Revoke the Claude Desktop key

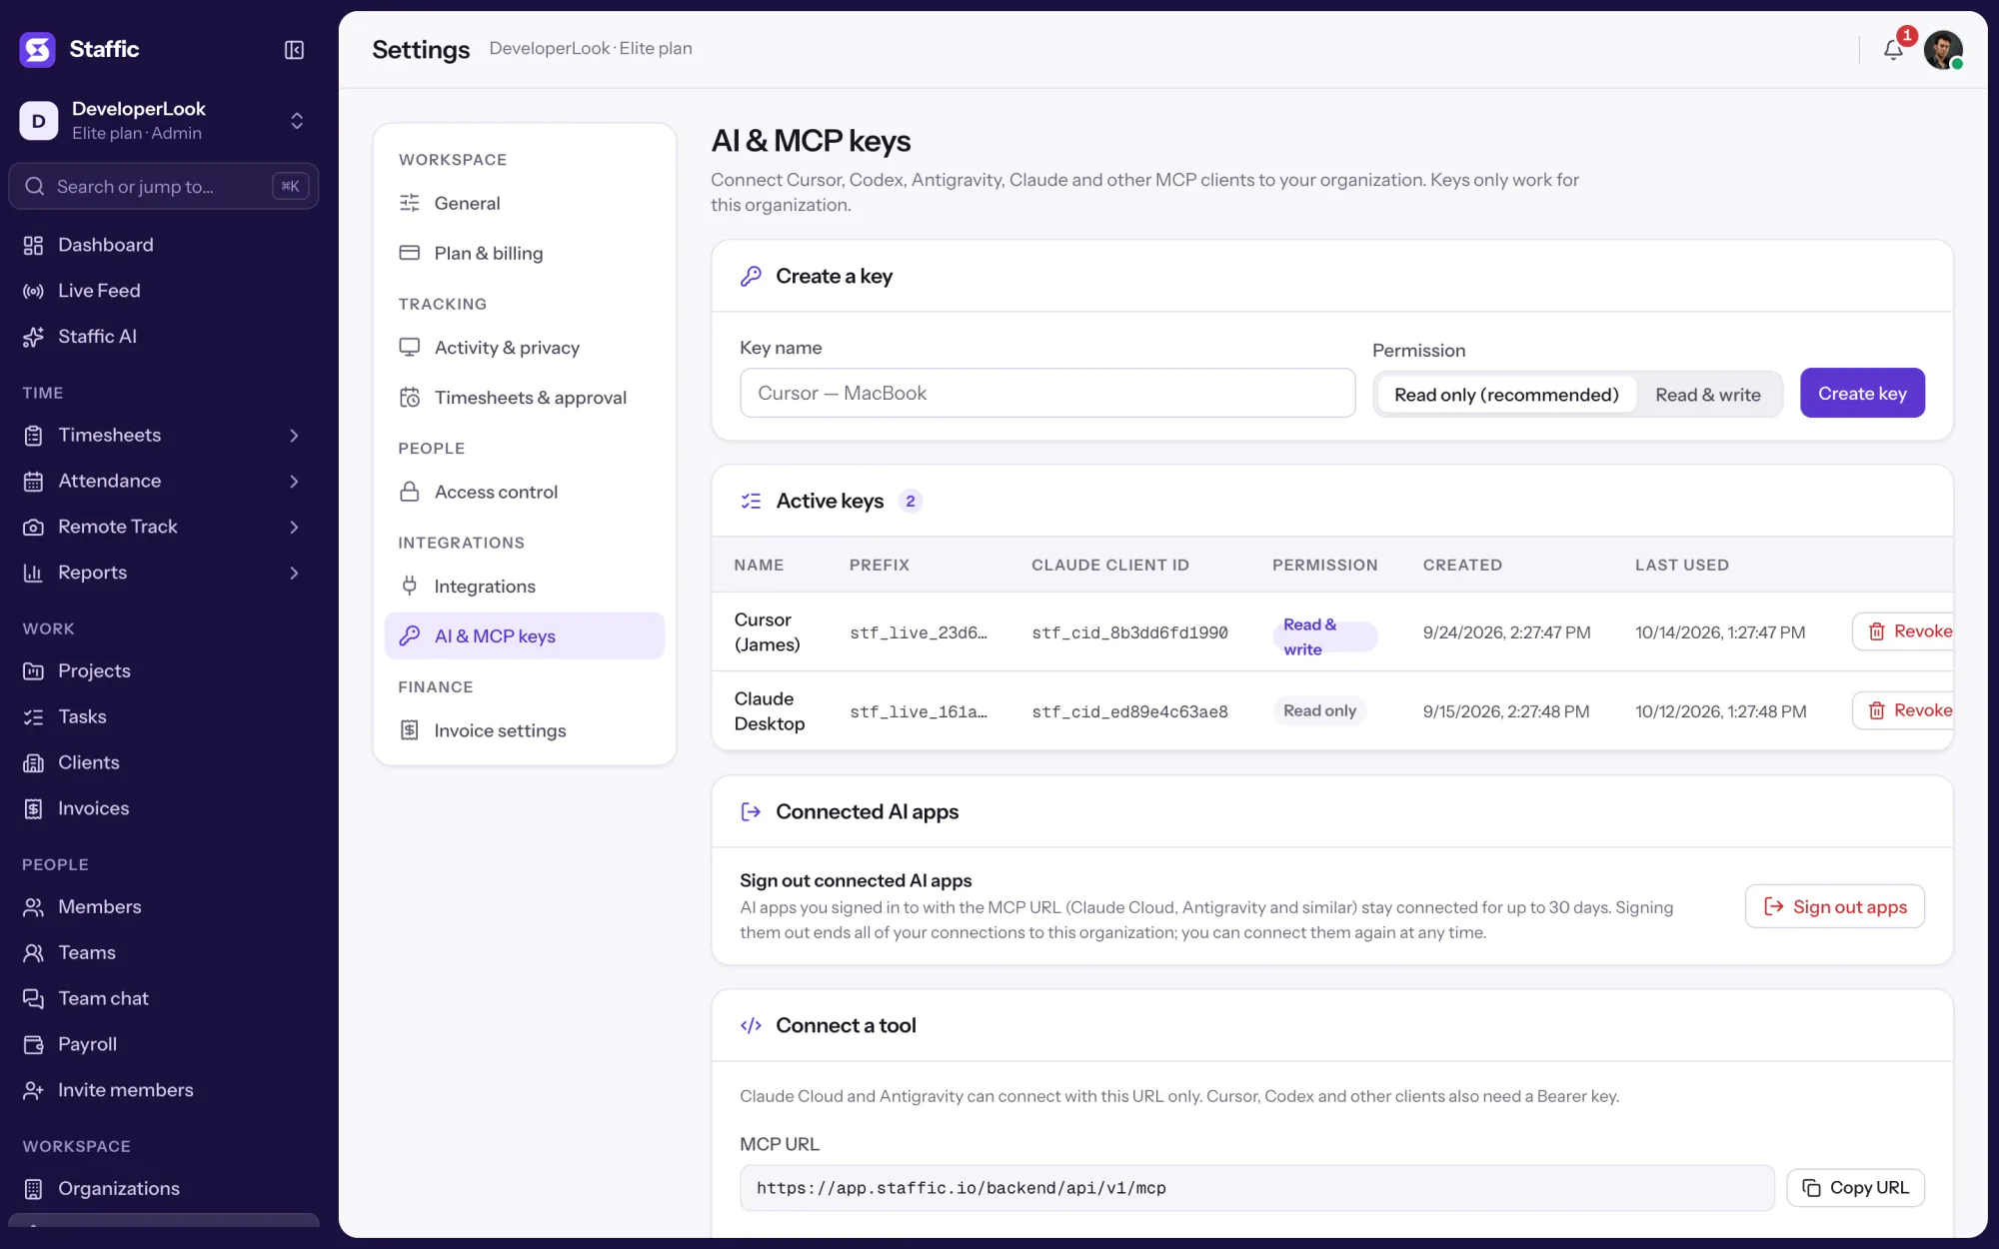point(1904,710)
